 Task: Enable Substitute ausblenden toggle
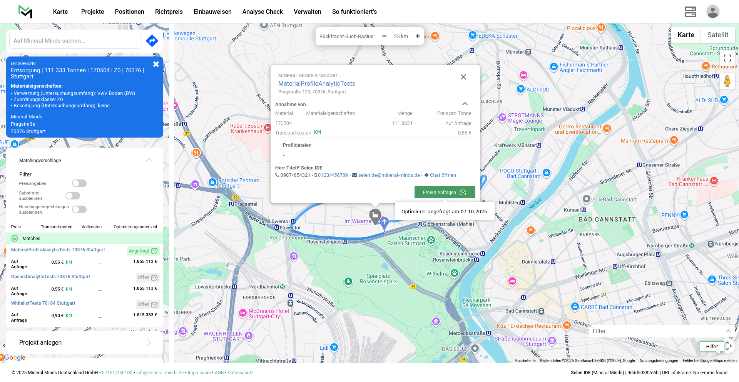(x=73, y=196)
